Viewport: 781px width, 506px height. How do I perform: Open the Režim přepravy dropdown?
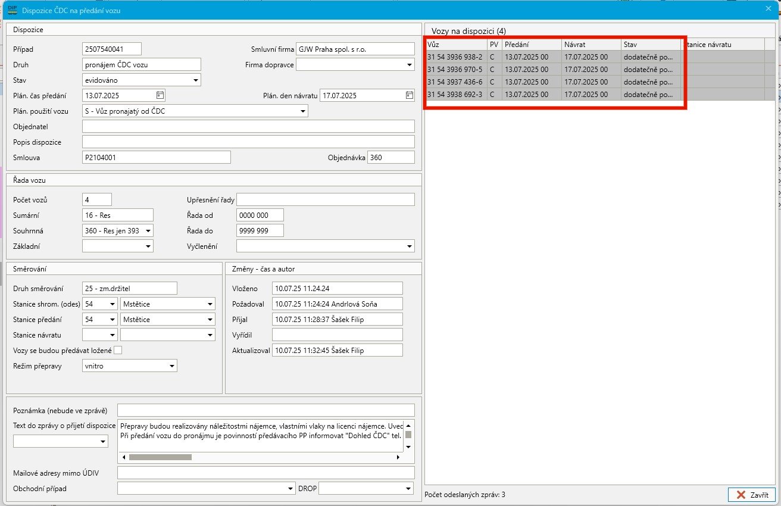tap(171, 366)
